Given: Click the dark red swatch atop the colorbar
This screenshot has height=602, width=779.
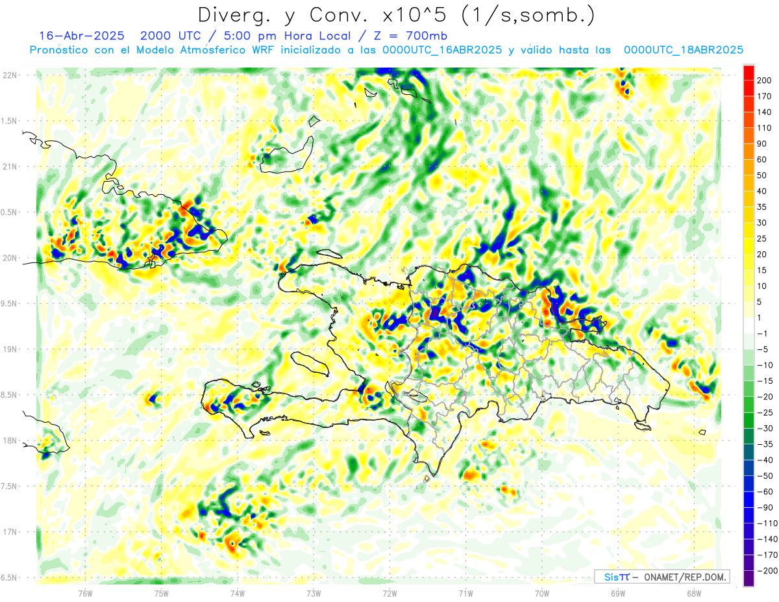Looking at the screenshot, I should coord(749,73).
